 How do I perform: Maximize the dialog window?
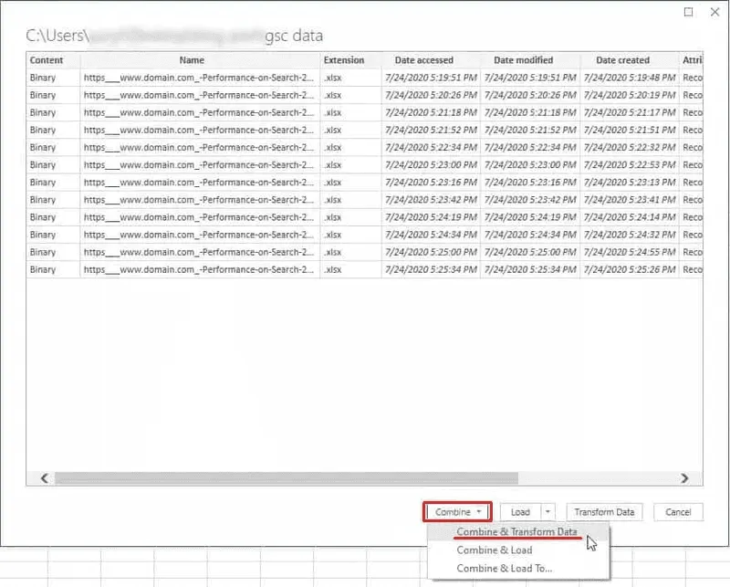(x=688, y=11)
